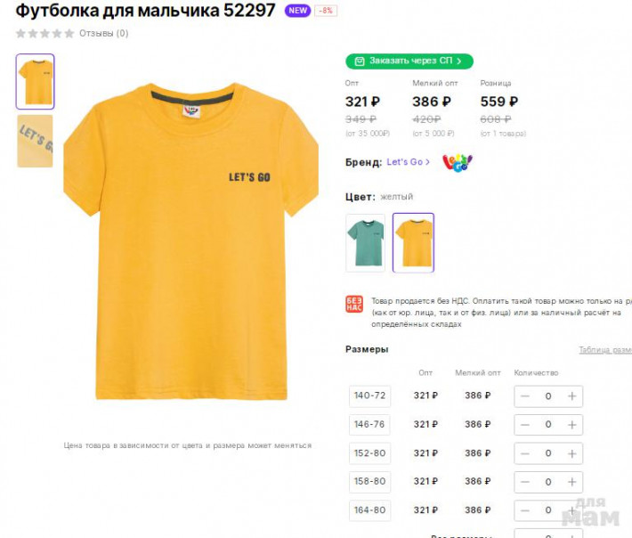Screen dimensions: 632x538
Task: Open the Let's Go brand link
Action: click(x=408, y=162)
